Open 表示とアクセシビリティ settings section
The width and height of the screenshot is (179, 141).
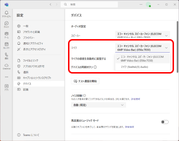[39, 49]
